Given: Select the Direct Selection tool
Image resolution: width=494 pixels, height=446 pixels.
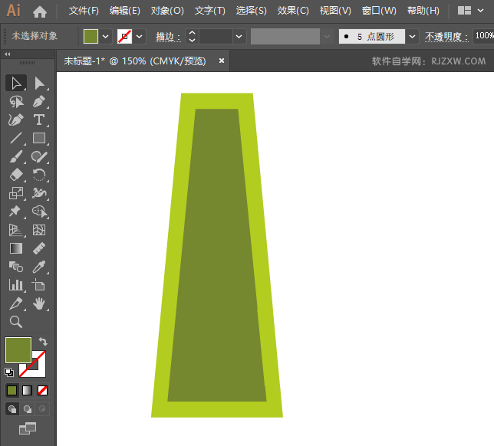Looking at the screenshot, I should tap(39, 83).
